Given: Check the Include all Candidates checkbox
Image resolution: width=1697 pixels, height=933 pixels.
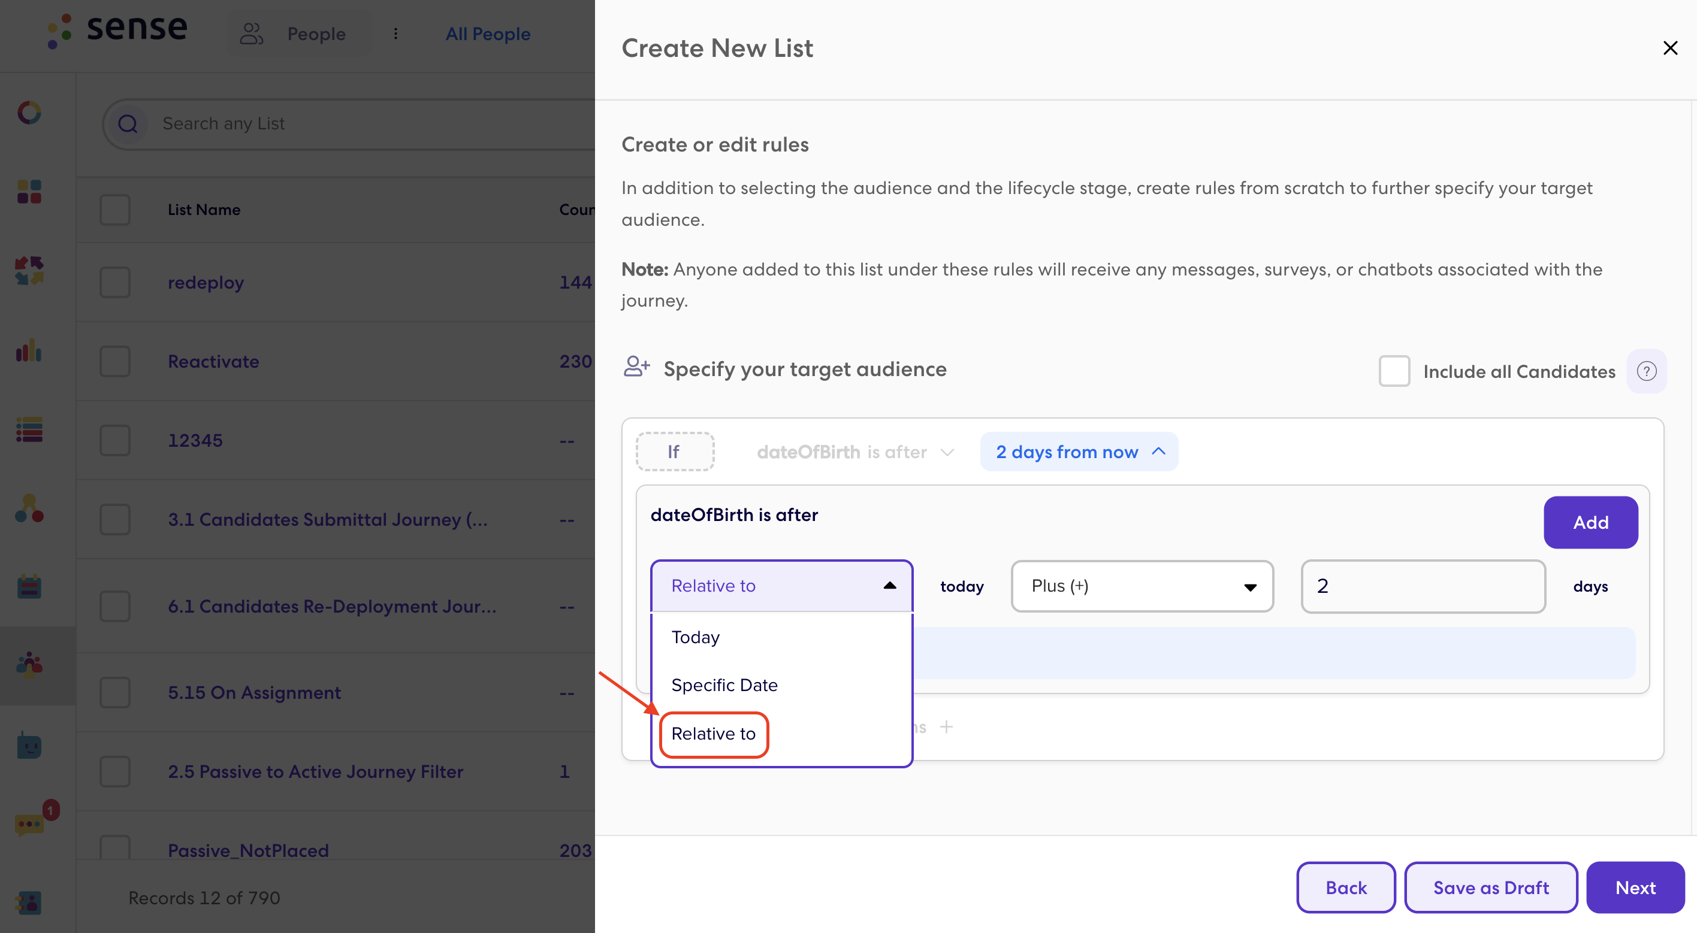Looking at the screenshot, I should (1394, 371).
